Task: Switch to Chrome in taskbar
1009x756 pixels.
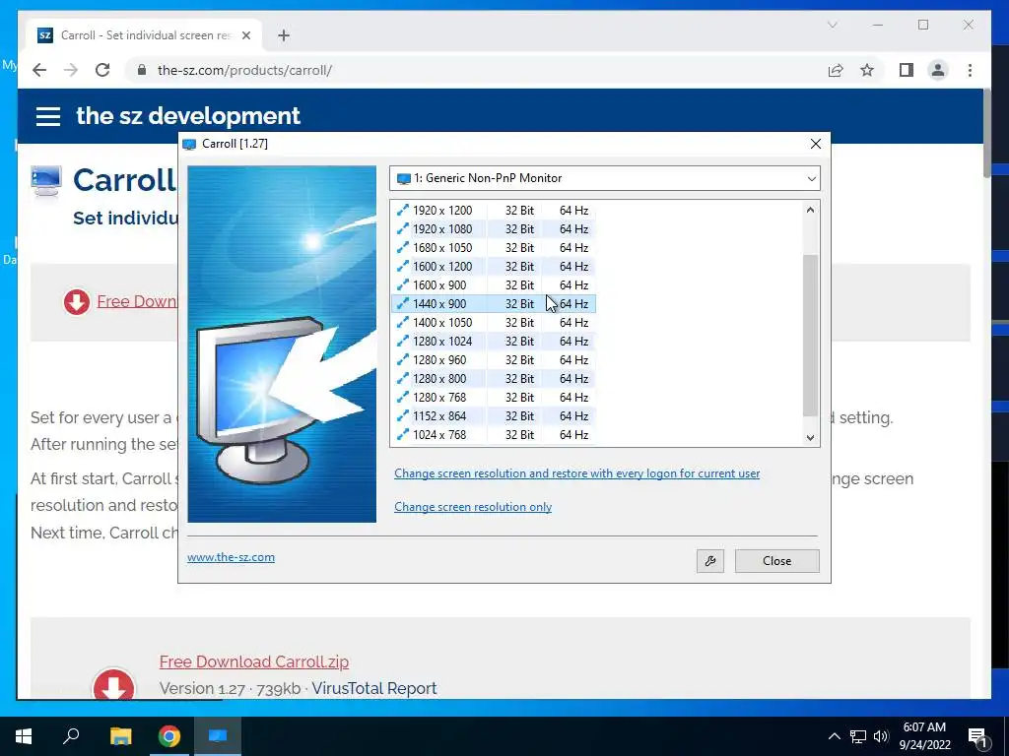Action: 169,736
